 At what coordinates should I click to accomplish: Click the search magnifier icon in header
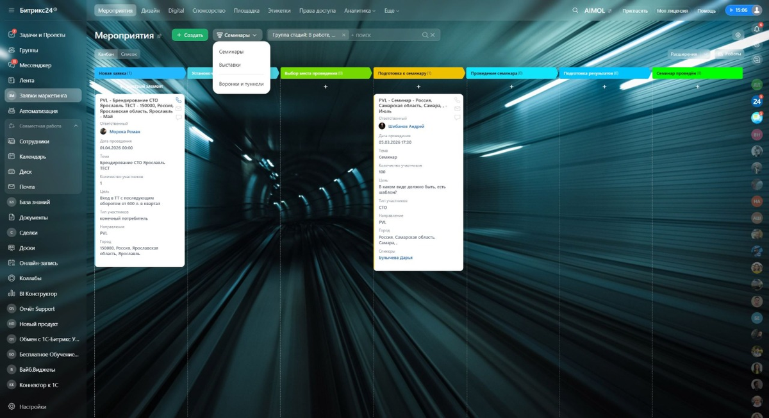click(575, 10)
